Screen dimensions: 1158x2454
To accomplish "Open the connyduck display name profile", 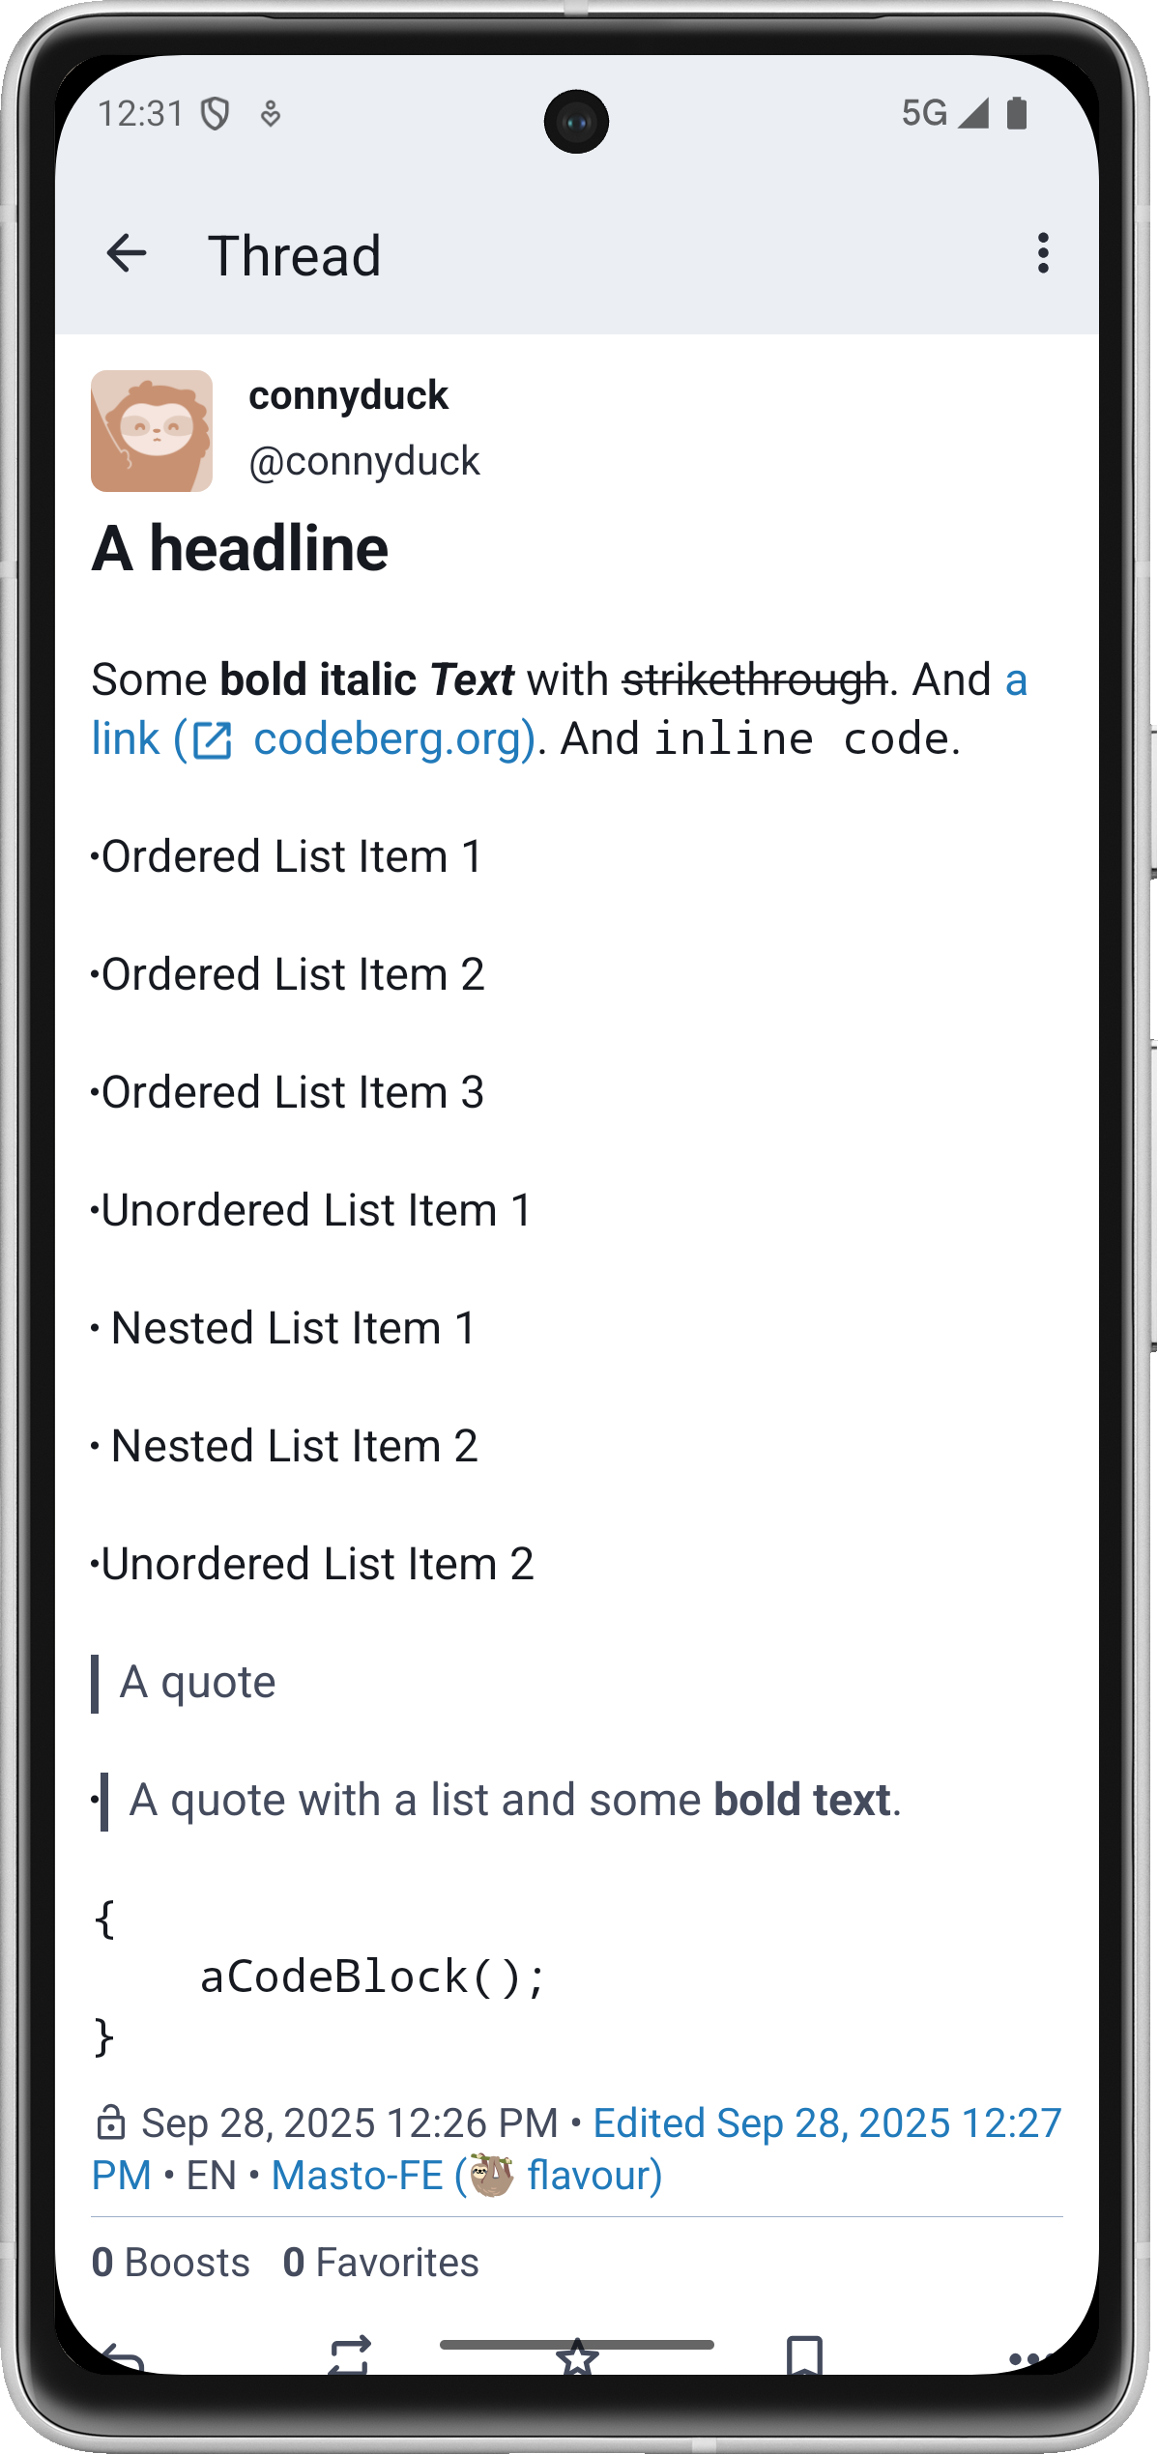I will pos(348,395).
